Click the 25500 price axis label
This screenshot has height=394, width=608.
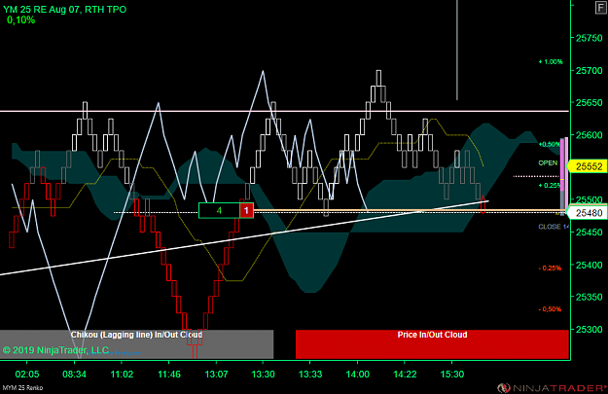pyautogui.click(x=589, y=199)
